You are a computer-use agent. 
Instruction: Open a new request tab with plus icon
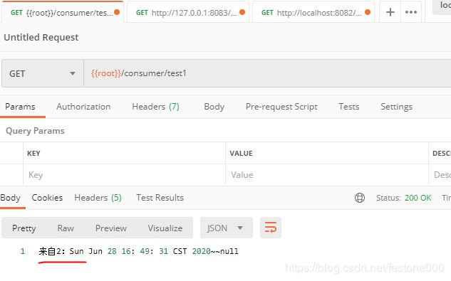pos(390,12)
